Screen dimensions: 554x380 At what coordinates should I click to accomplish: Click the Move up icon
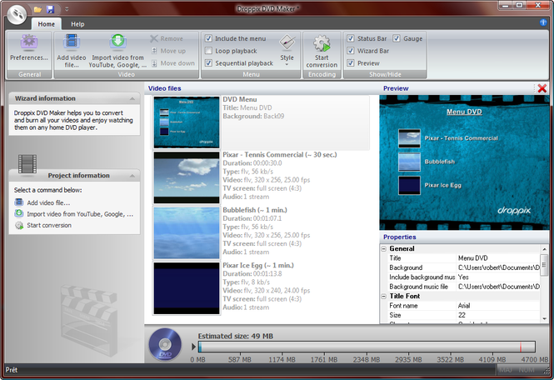154,51
